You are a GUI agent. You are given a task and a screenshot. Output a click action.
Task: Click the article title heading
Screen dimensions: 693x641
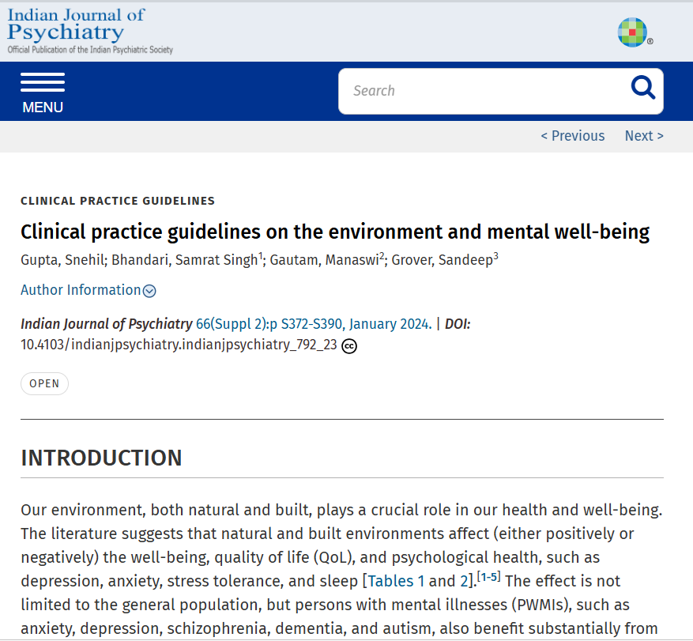pos(335,232)
